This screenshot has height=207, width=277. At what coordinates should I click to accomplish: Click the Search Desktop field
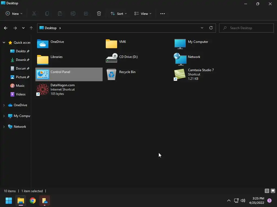click(246, 28)
